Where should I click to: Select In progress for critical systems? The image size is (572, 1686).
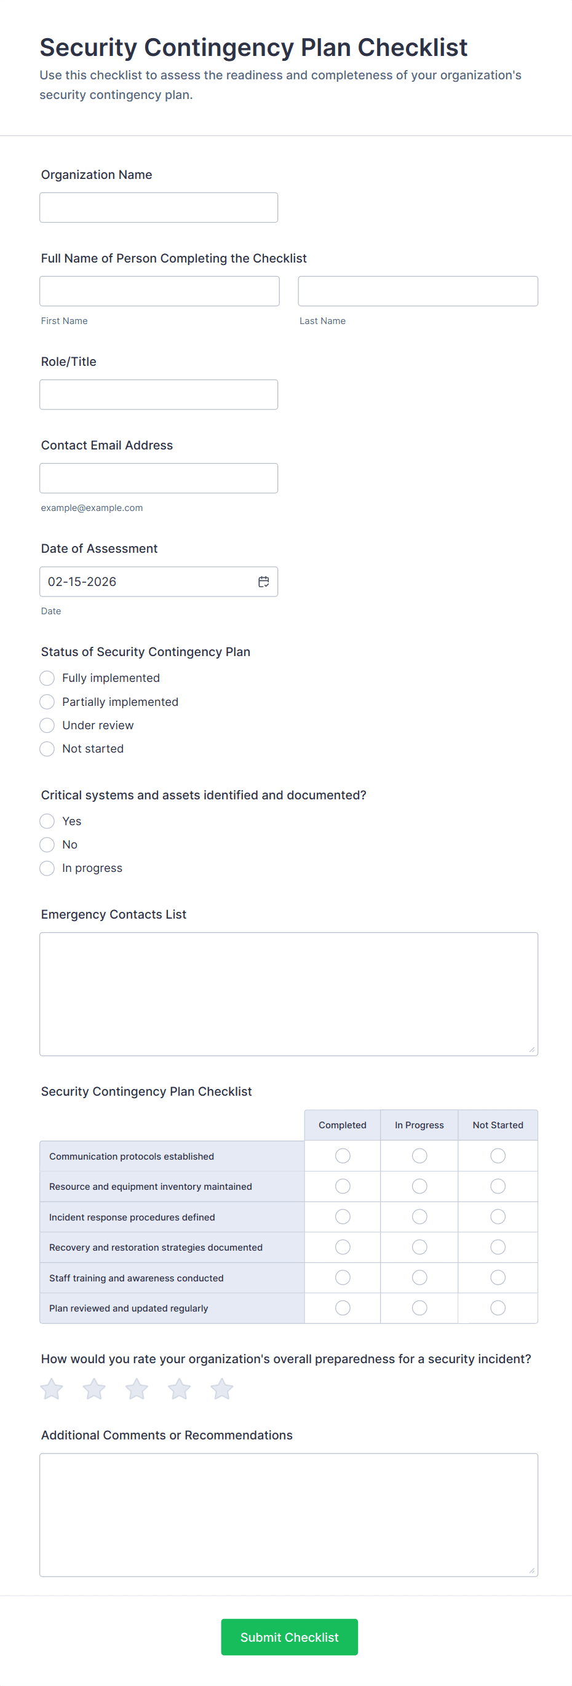[47, 868]
